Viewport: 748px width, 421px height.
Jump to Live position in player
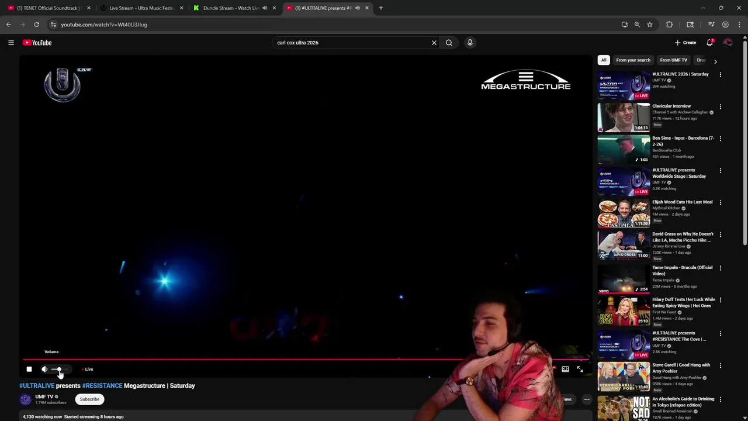(88, 369)
